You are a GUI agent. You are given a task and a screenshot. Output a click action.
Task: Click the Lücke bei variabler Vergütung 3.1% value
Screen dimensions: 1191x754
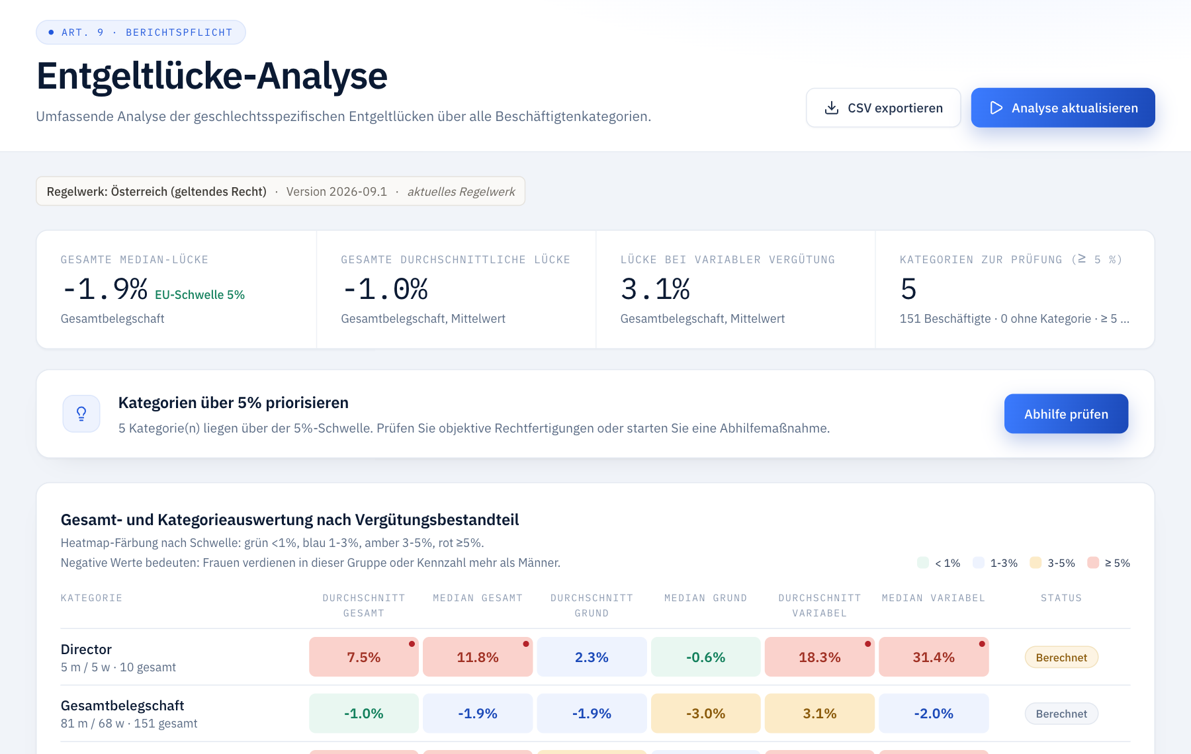656,289
